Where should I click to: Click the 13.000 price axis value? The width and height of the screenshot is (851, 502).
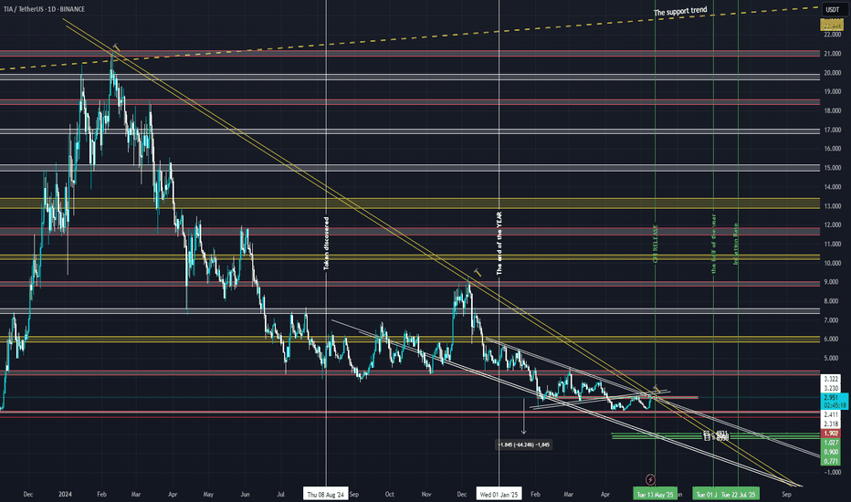832,205
